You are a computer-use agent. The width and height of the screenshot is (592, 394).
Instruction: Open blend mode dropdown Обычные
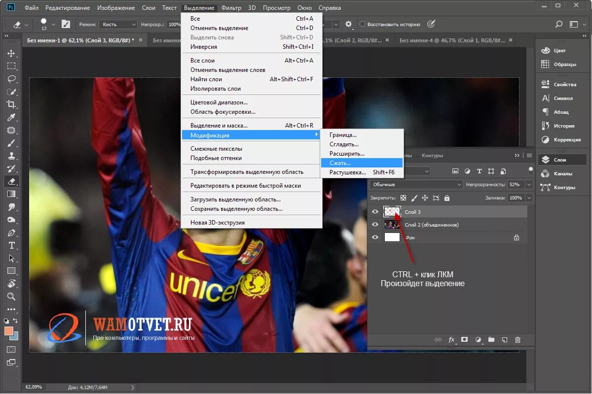click(416, 184)
